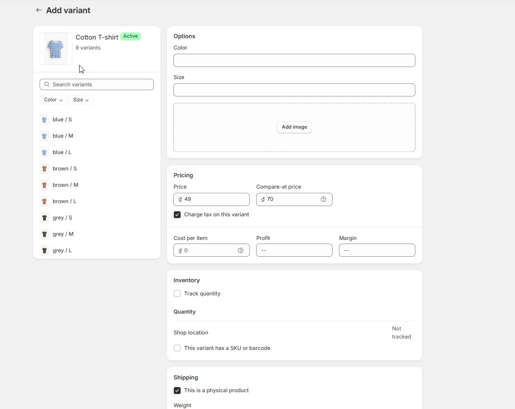Viewport: 515px width, 409px height.
Task: Click the back arrow beside Add variant
Action: (x=39, y=10)
